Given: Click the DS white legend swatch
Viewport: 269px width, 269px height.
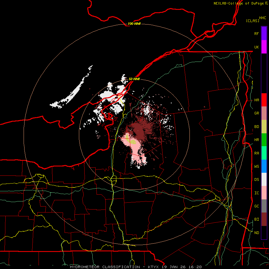Looking at the screenshot, I should (264, 179).
